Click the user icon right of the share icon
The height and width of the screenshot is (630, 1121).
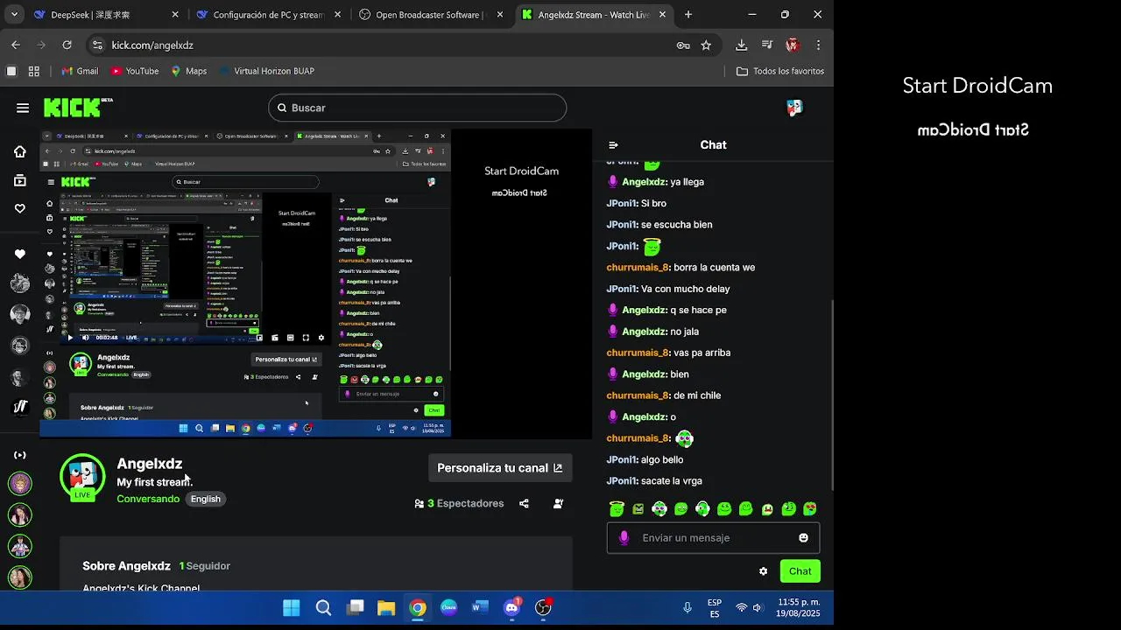click(558, 504)
